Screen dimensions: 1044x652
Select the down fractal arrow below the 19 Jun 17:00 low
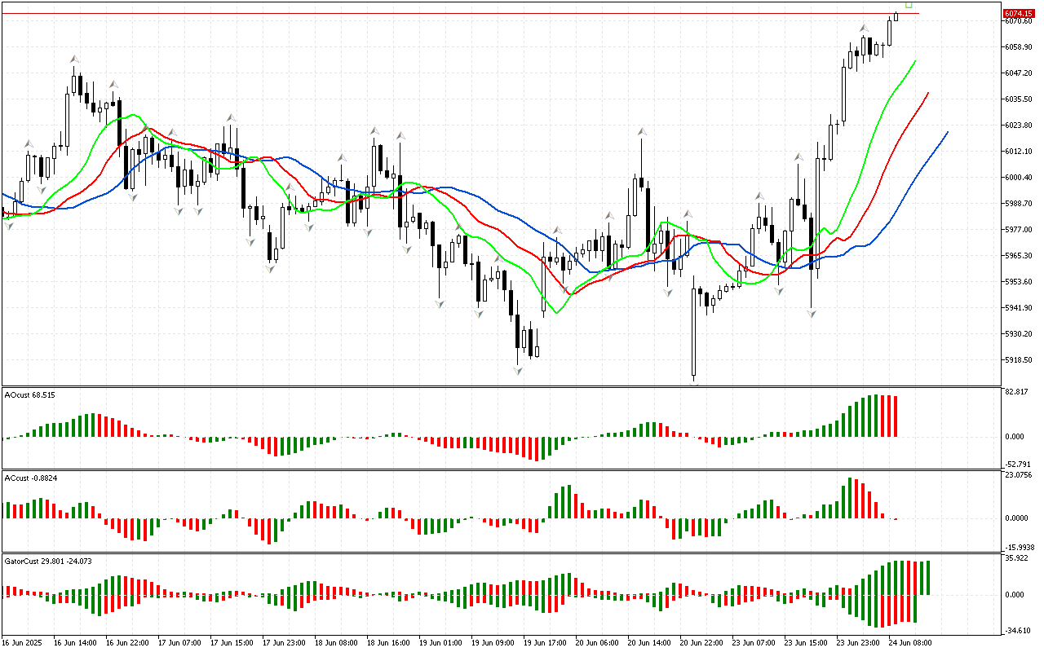pos(517,371)
